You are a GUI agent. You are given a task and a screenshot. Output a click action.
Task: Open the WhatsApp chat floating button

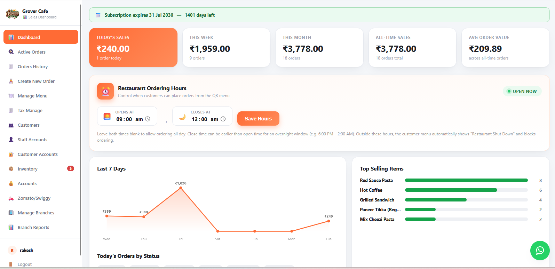tap(540, 250)
